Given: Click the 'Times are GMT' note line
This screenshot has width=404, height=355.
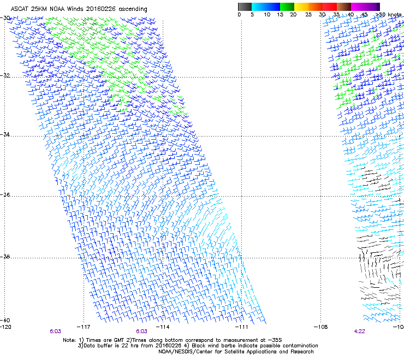Looking at the screenshot, I should [x=173, y=340].
